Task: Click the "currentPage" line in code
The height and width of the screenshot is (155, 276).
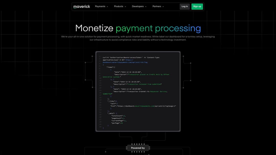Action: coord(119,121)
